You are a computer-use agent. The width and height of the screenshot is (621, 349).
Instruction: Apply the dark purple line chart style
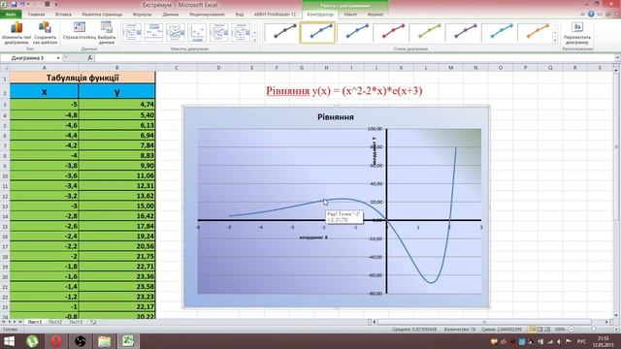click(x=463, y=32)
